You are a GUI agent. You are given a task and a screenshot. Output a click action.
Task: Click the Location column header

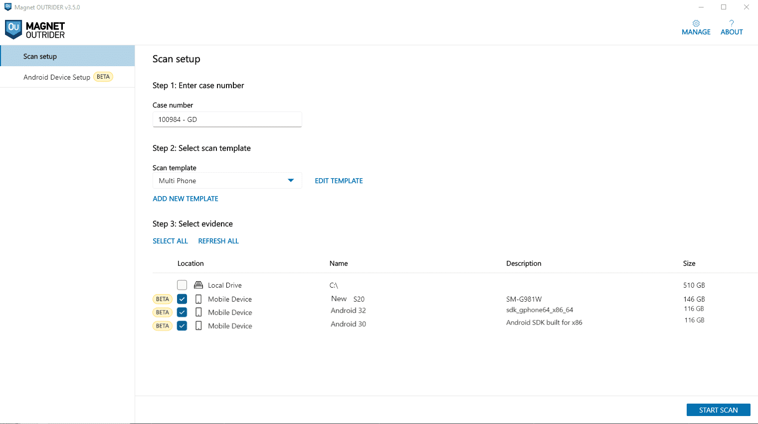click(x=190, y=263)
